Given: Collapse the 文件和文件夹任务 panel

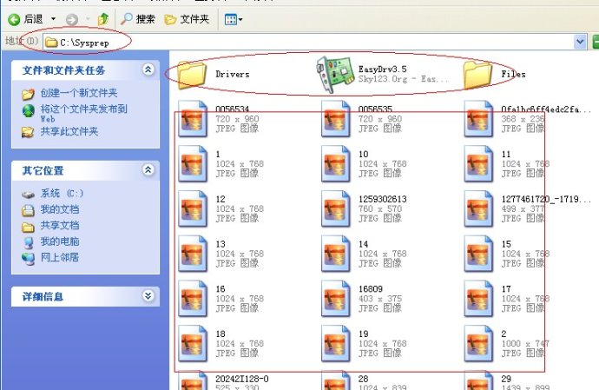Looking at the screenshot, I should click(x=148, y=69).
